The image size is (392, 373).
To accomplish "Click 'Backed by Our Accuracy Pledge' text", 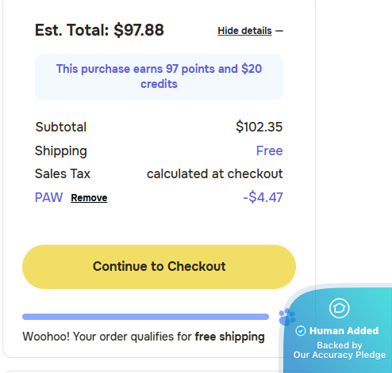I will [340, 350].
